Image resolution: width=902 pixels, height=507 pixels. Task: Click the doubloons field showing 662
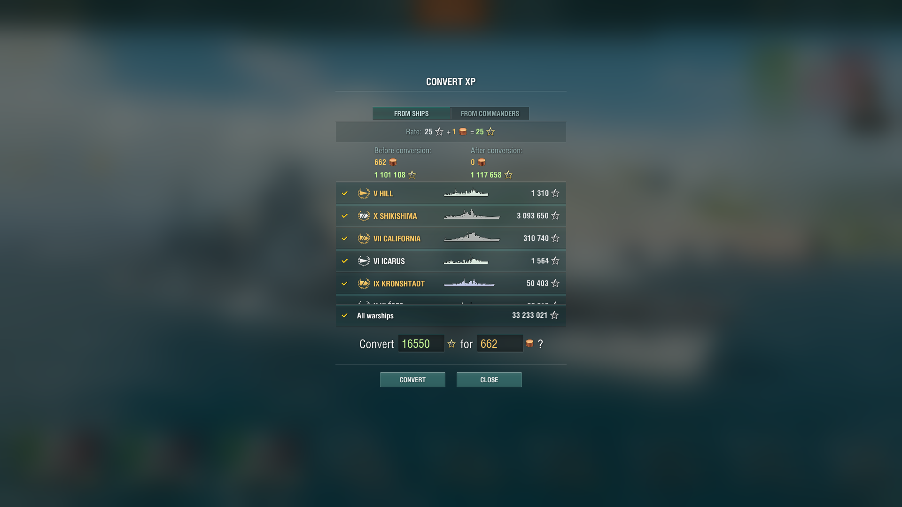pos(500,344)
